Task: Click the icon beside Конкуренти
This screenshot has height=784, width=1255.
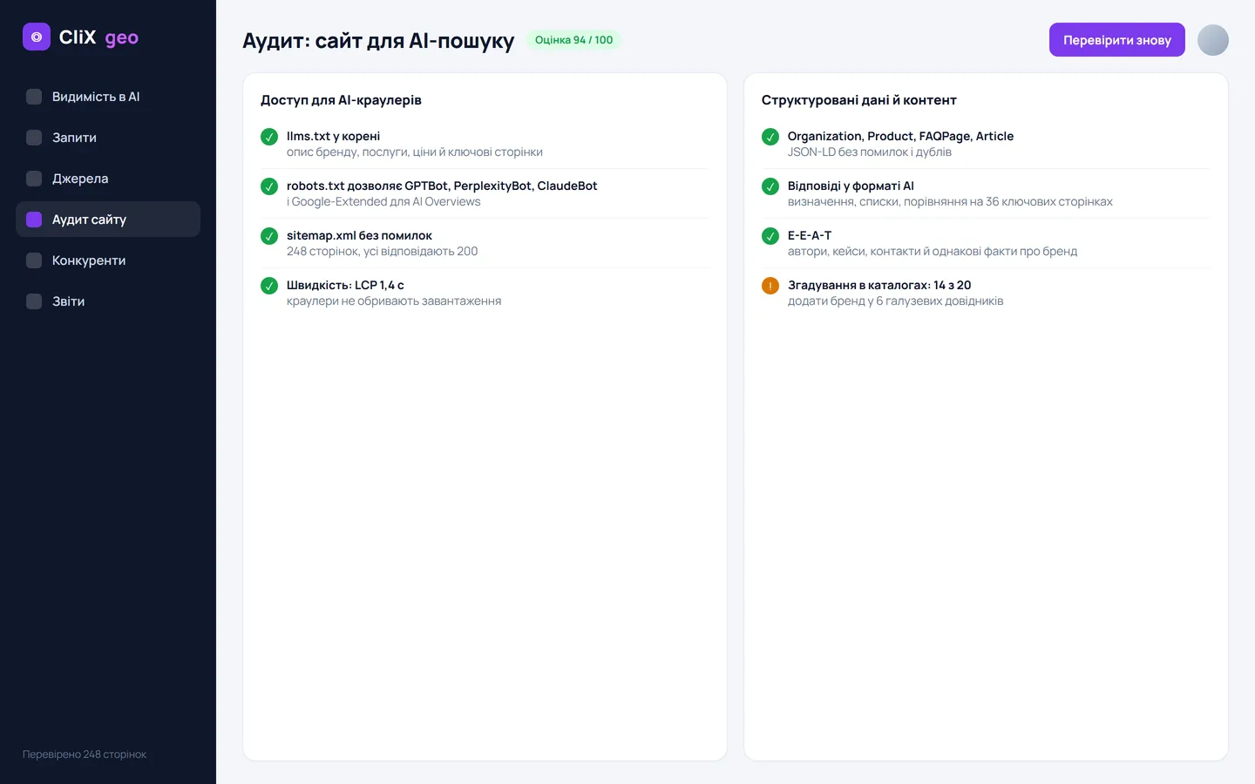Action: (x=34, y=260)
